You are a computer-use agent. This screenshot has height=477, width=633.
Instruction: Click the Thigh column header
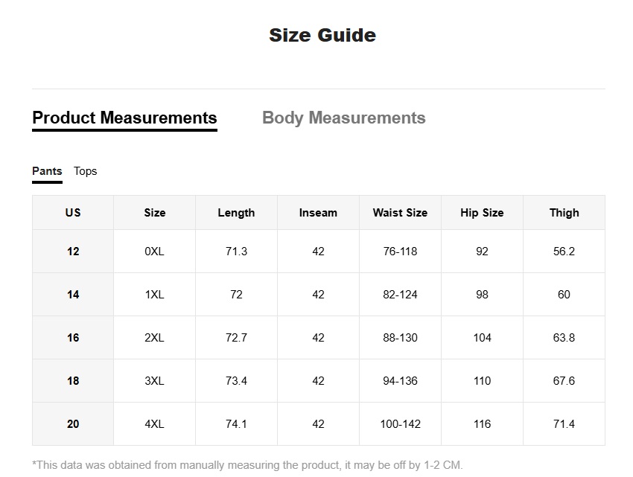[564, 213]
